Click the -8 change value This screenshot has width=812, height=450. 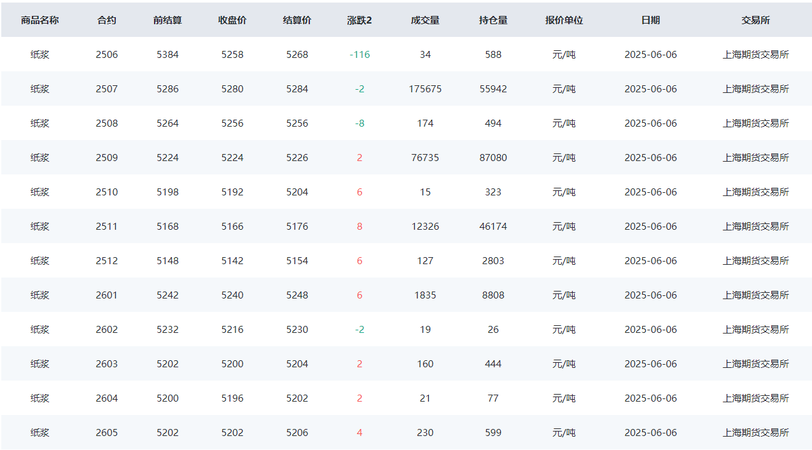(x=360, y=123)
